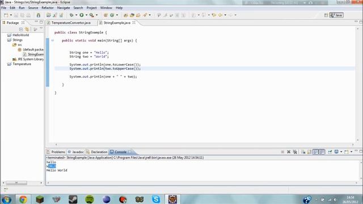Run the program with the green Run button
Image resolution: width=363 pixels, height=204 pixels.
(x=82, y=15)
